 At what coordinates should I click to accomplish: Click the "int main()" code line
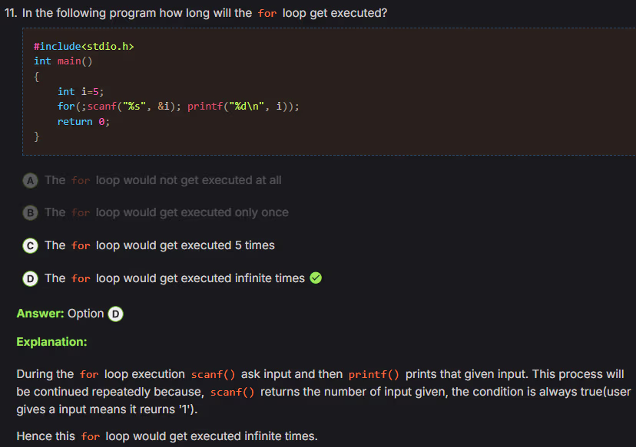point(62,61)
